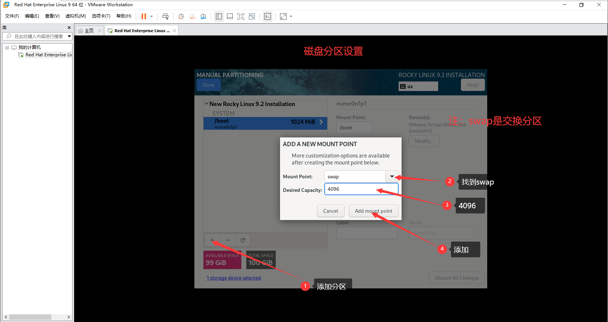The height and width of the screenshot is (322, 608).
Task: Click the TOTAL SPACE 100 GiB box
Action: tap(261, 260)
